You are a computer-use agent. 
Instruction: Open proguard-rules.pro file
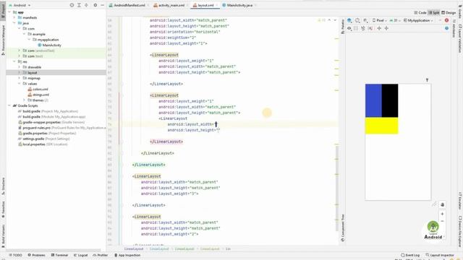[x=61, y=128]
